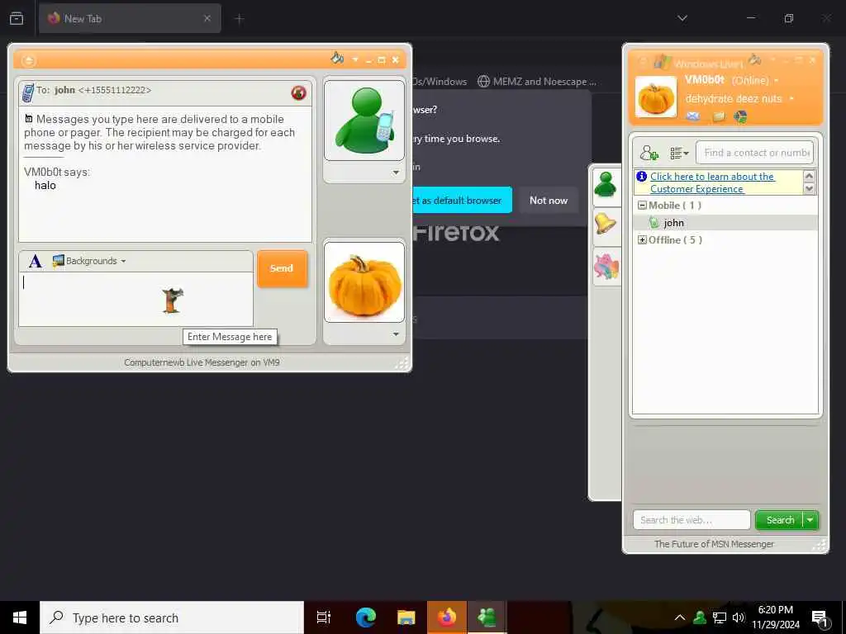
Task: Click the notice banner scroll down arrow
Action: coord(809,188)
